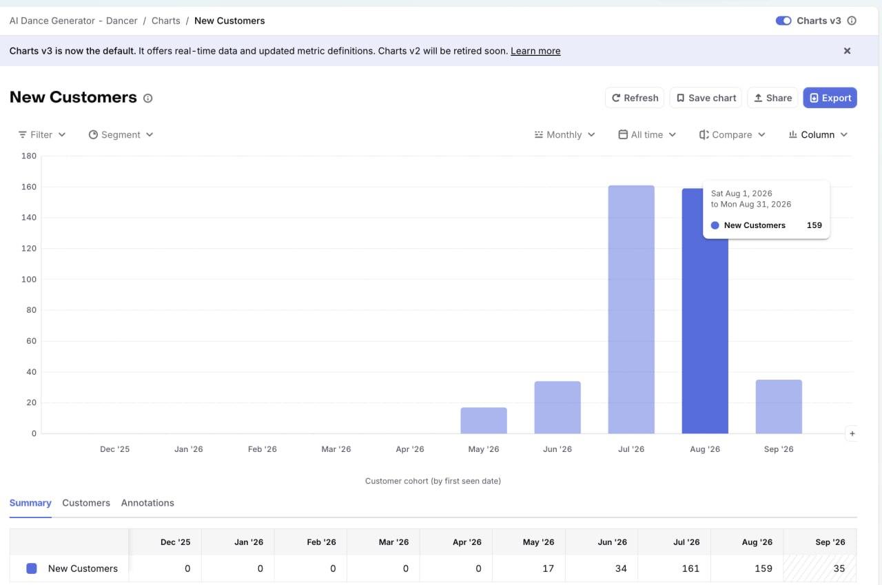Image resolution: width=882 pixels, height=585 pixels.
Task: Expand the Compare dropdown
Action: pyautogui.click(x=732, y=135)
